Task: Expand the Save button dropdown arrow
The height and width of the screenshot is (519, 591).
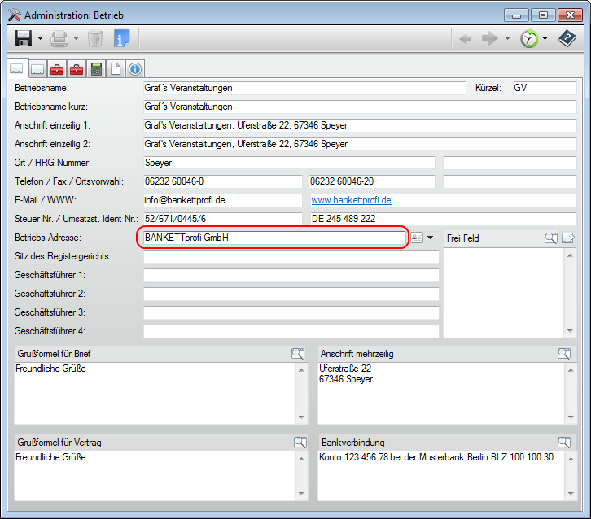Action: 40,38
